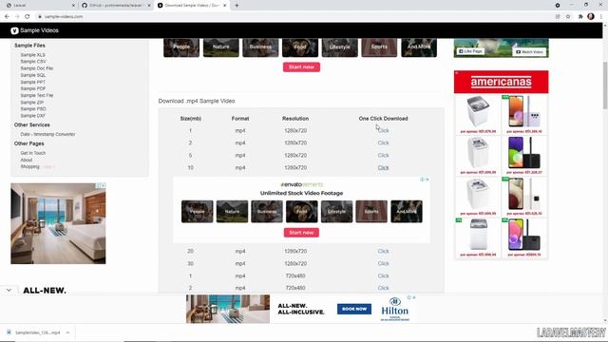Click the Sample Videos logo icon
The height and width of the screenshot is (342, 608).
coord(14,30)
